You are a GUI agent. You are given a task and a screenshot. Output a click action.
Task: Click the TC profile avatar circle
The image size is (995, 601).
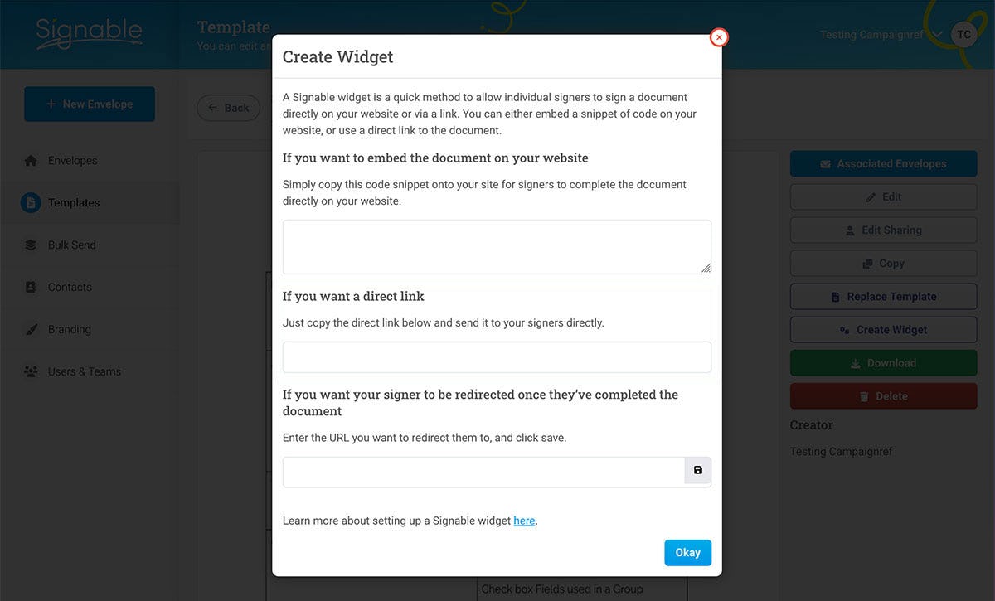[x=963, y=34]
